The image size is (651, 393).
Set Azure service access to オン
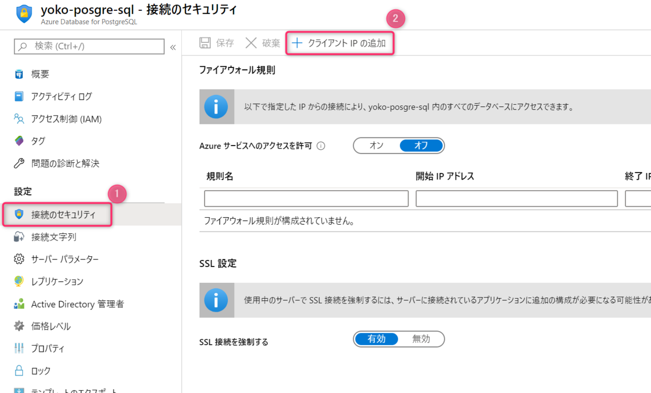point(376,145)
